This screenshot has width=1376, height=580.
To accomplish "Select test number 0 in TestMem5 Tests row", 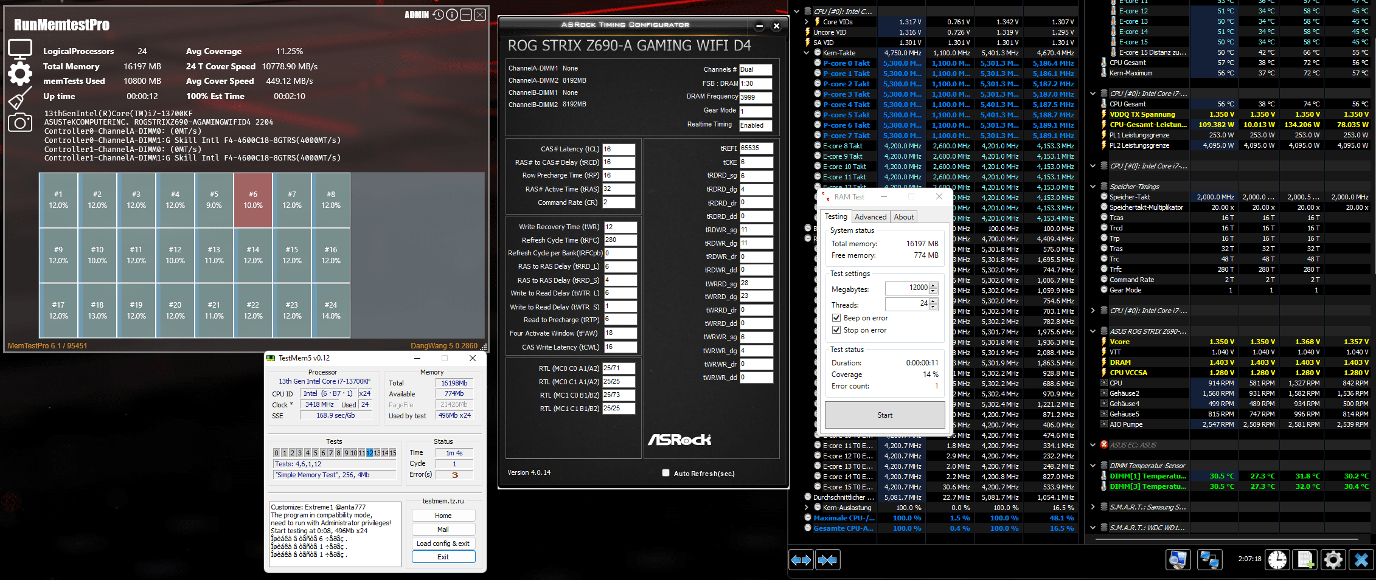I will click(276, 453).
